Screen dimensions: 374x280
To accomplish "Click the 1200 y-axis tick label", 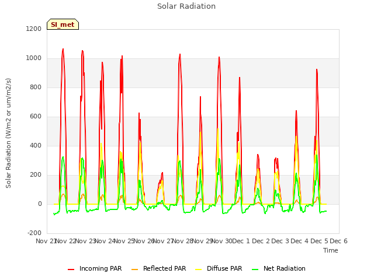I will (34, 29).
